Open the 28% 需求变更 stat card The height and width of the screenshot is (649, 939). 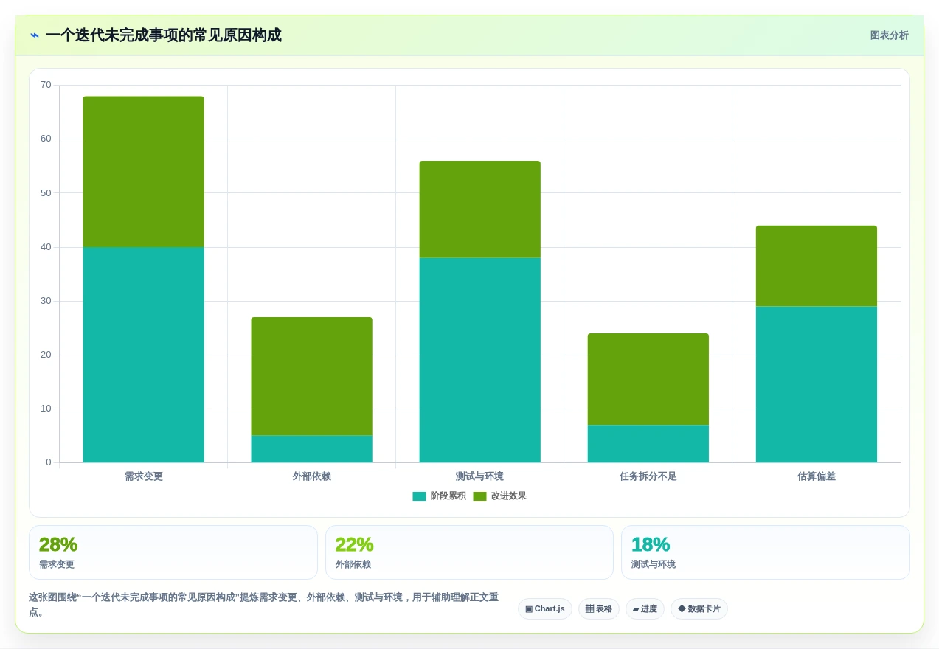point(173,552)
